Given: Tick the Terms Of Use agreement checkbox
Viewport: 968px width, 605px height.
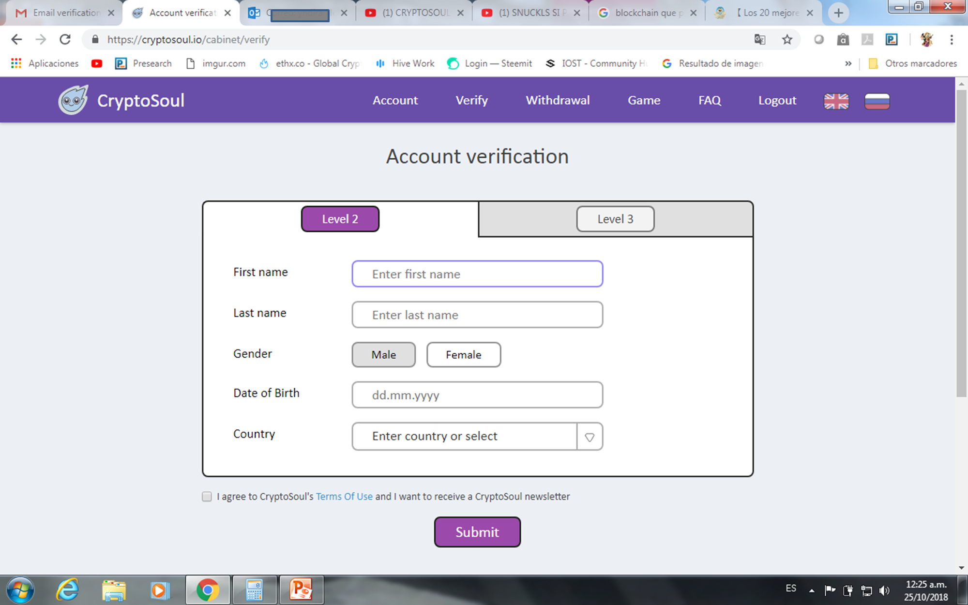Looking at the screenshot, I should pos(207,497).
